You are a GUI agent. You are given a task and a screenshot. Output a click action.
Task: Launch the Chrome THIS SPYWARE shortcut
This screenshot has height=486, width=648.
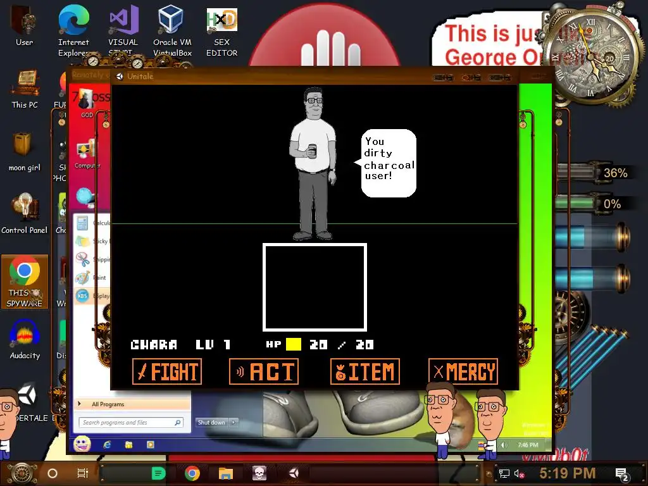coord(25,282)
